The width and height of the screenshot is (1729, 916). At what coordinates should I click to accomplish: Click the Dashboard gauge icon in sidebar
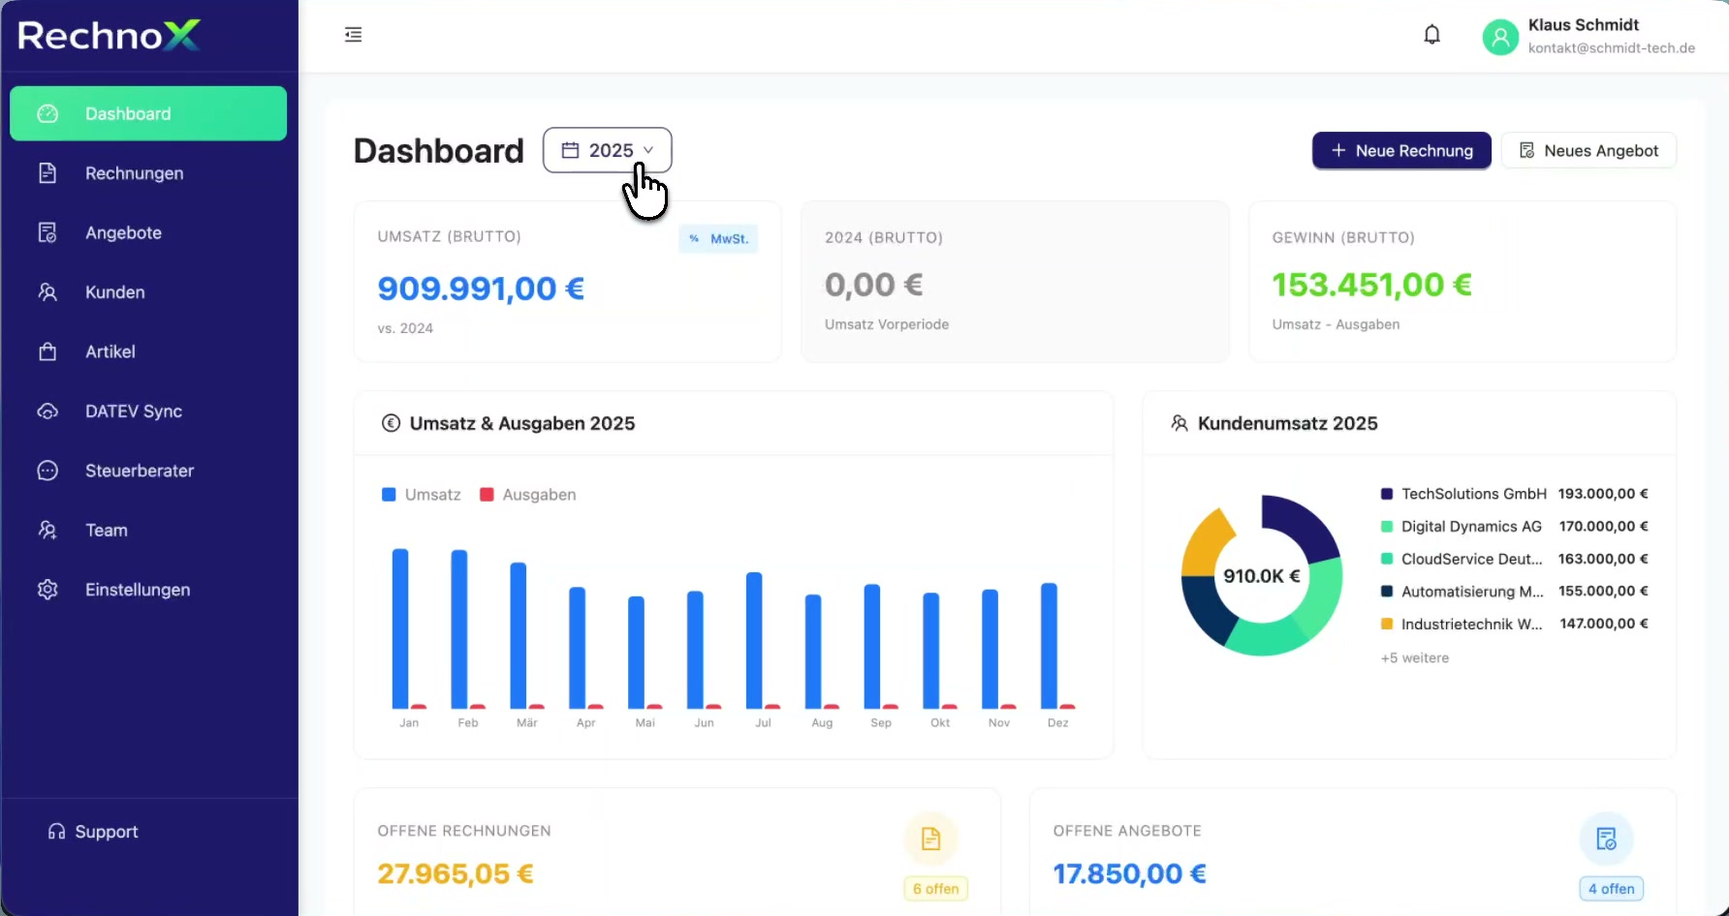(x=47, y=113)
